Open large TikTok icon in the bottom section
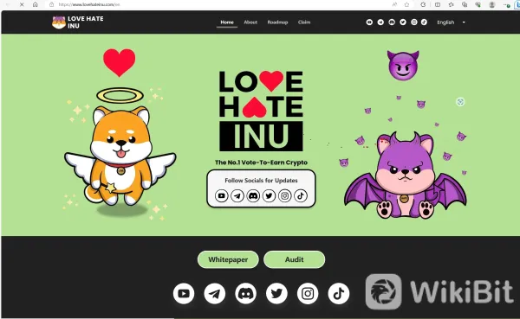 [x=339, y=293]
